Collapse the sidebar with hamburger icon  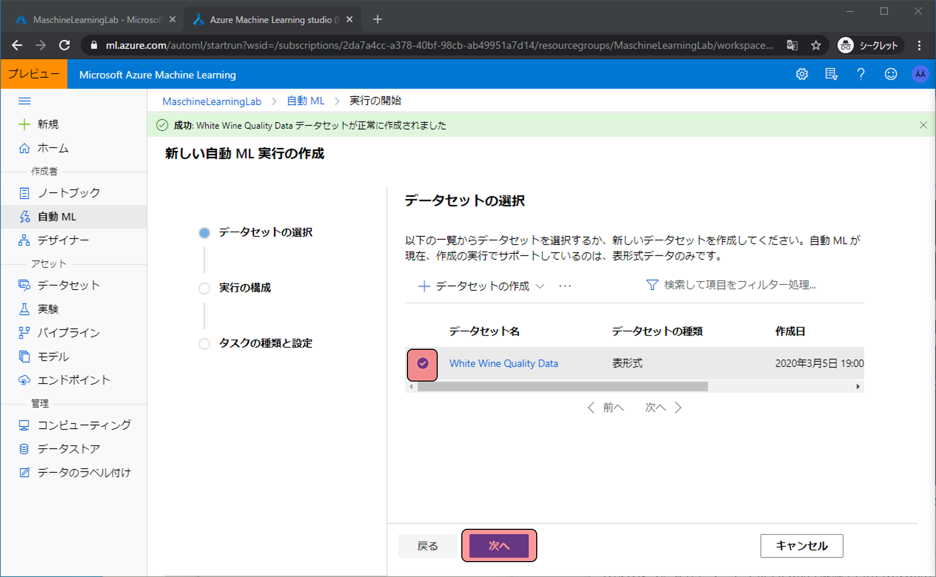click(x=24, y=101)
